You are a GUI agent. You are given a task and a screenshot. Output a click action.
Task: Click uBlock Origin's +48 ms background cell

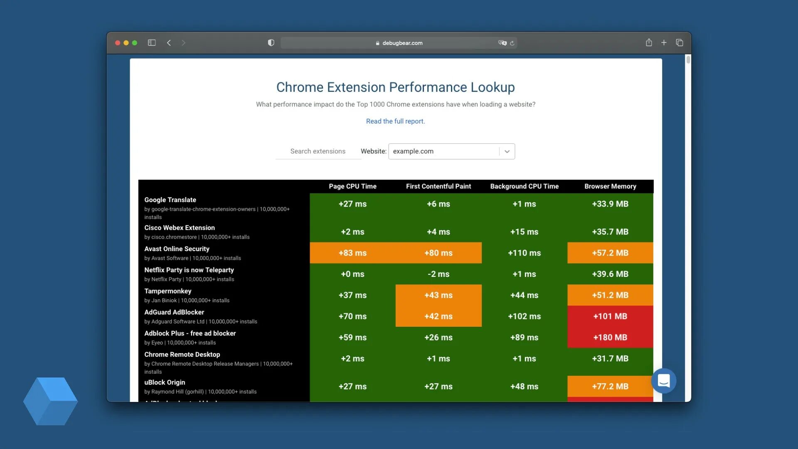coord(524,386)
